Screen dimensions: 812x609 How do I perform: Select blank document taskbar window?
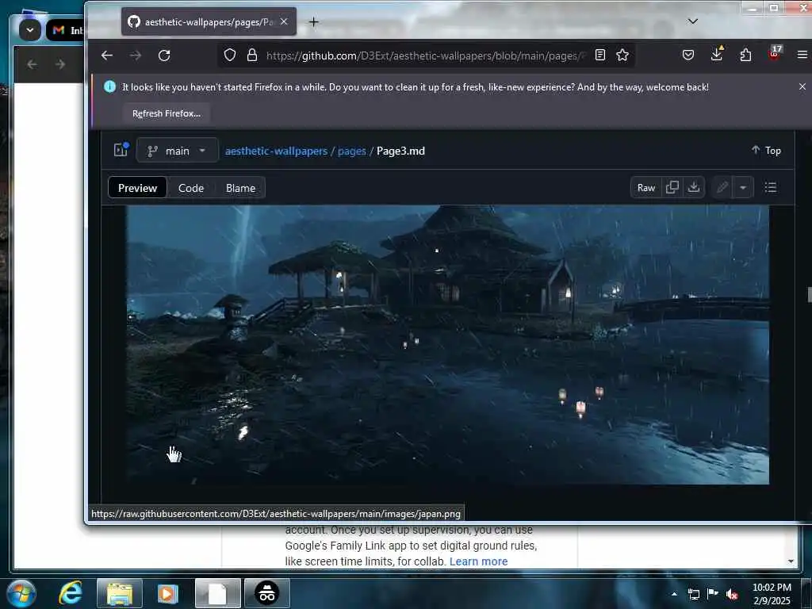coord(217,593)
